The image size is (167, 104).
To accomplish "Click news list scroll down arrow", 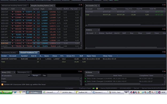I will [81, 84].
